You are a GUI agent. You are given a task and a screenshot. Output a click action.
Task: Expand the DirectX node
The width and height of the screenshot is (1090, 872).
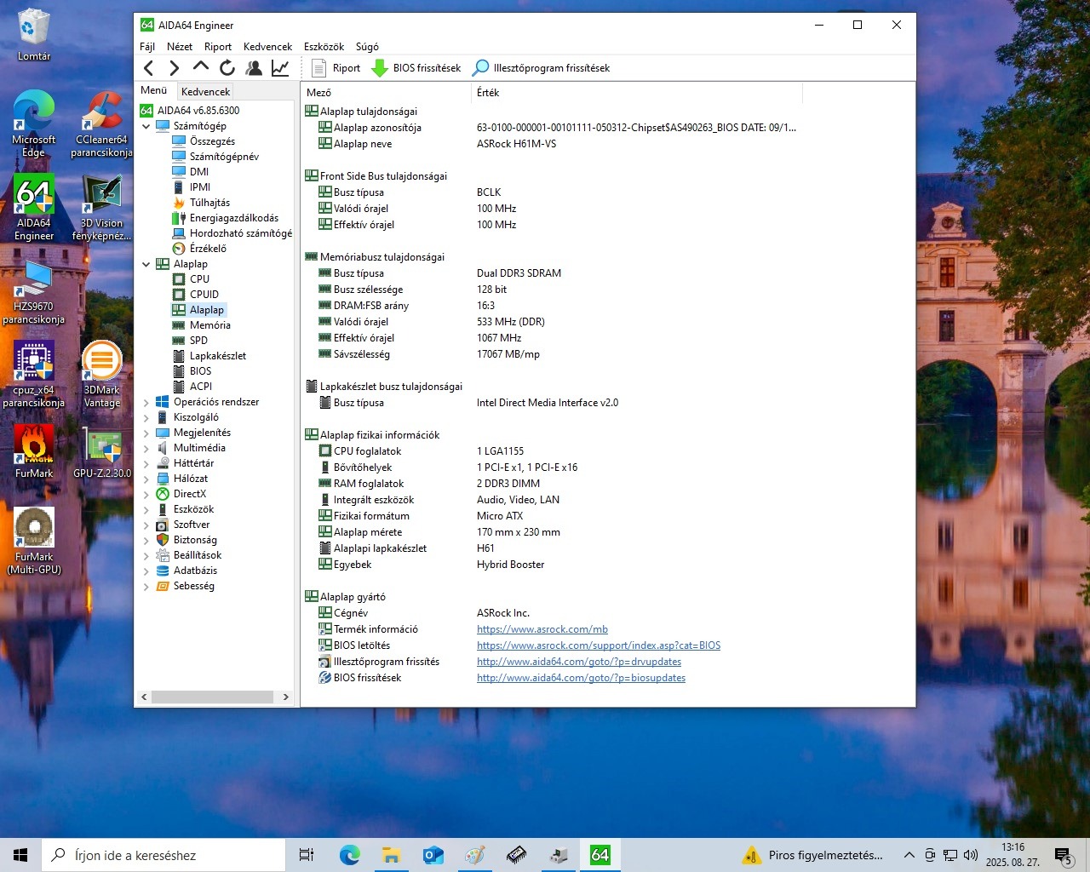[146, 495]
